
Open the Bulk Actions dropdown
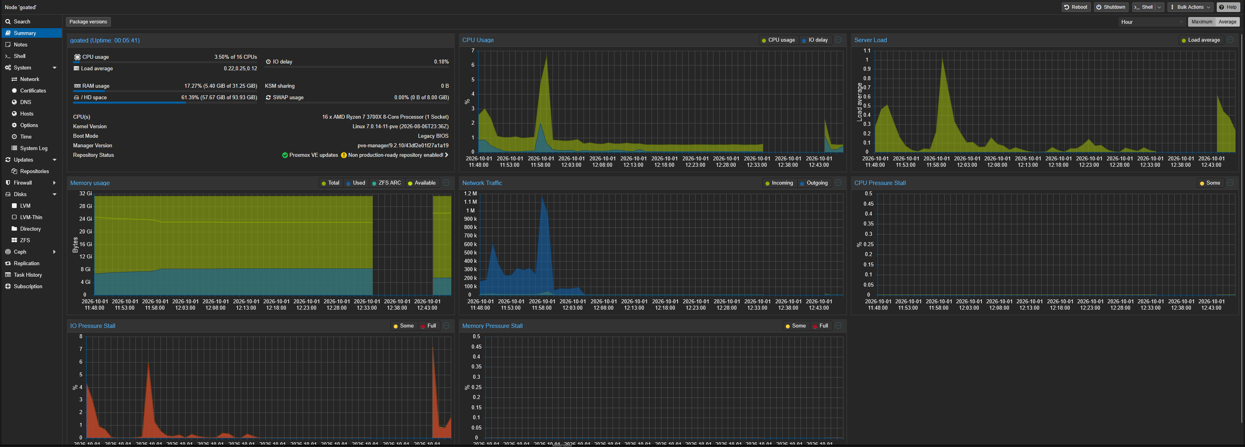pos(1190,7)
